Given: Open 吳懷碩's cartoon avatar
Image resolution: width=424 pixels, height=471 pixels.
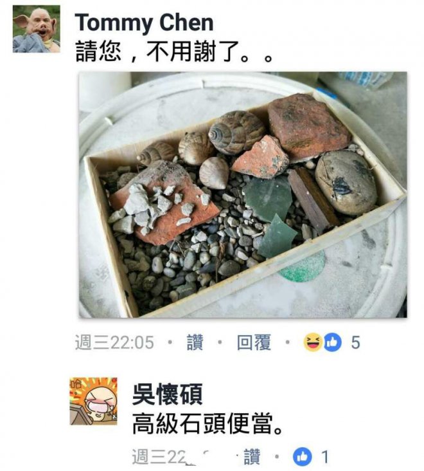Looking at the screenshot, I should 94,402.
